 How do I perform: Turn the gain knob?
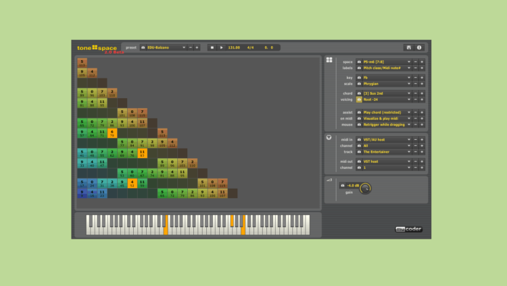click(x=365, y=188)
